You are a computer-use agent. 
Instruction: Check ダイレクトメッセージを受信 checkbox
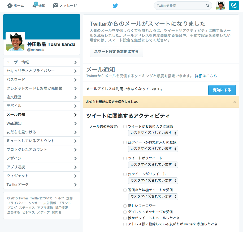125,212
